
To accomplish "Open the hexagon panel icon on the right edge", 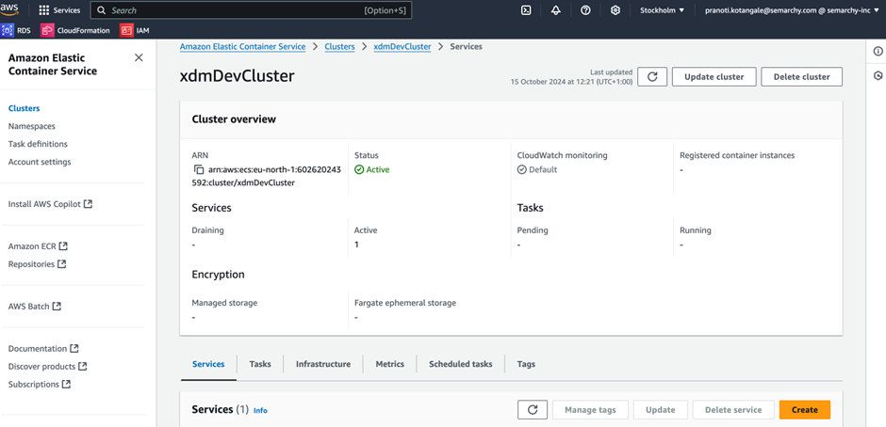I will point(878,75).
